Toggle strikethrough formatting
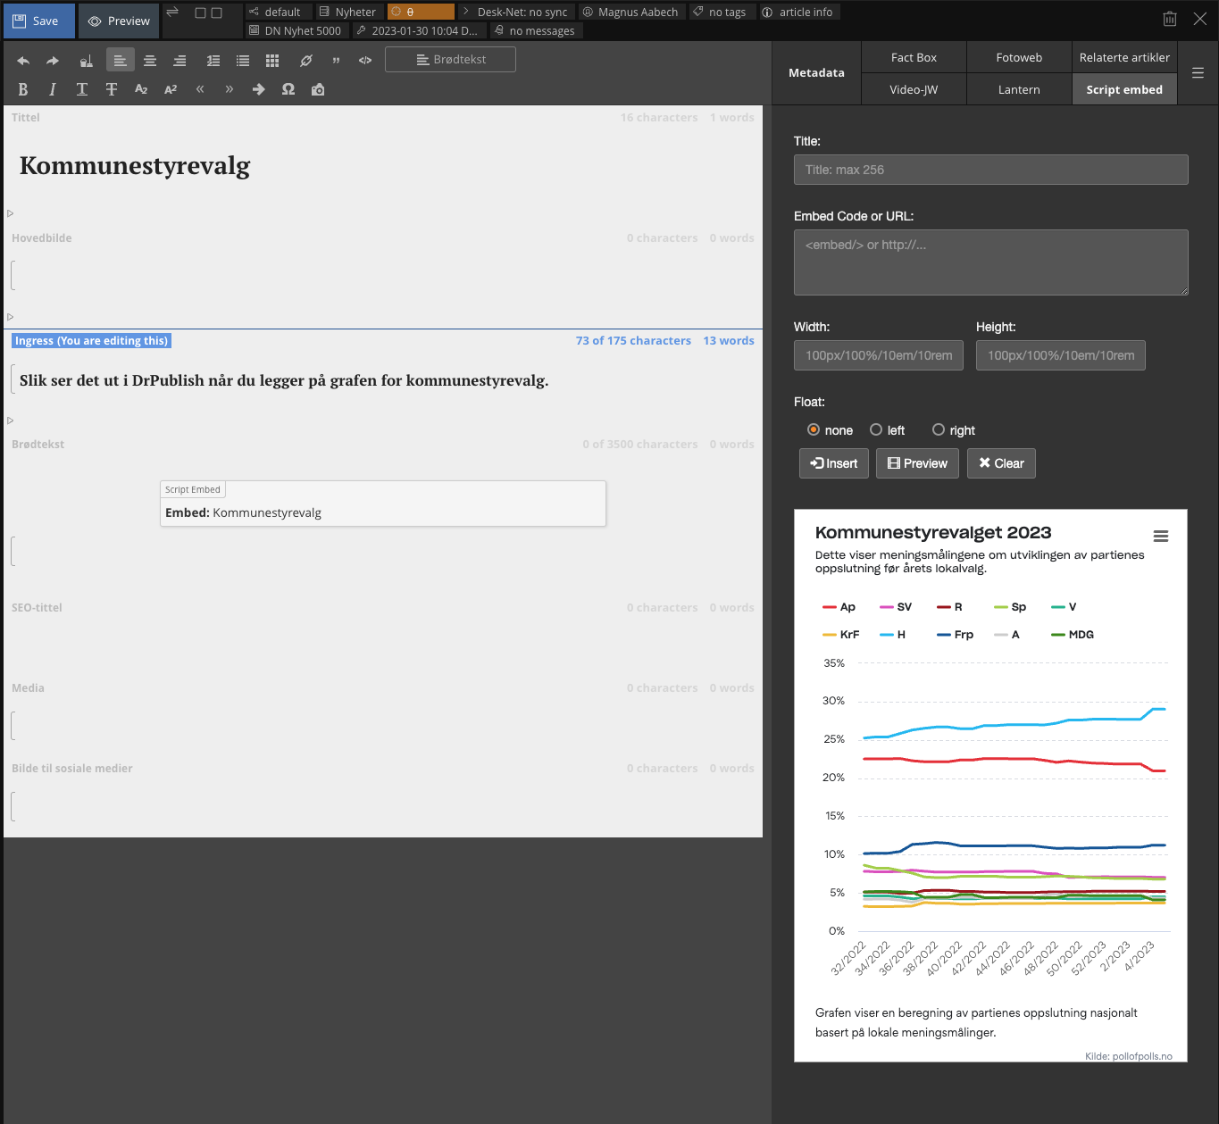 point(112,89)
